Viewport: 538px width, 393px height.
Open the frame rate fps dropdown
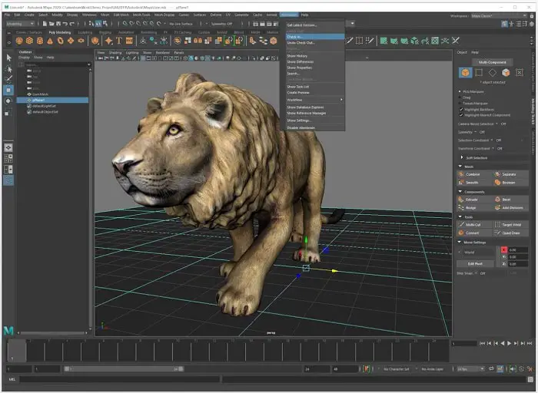471,369
